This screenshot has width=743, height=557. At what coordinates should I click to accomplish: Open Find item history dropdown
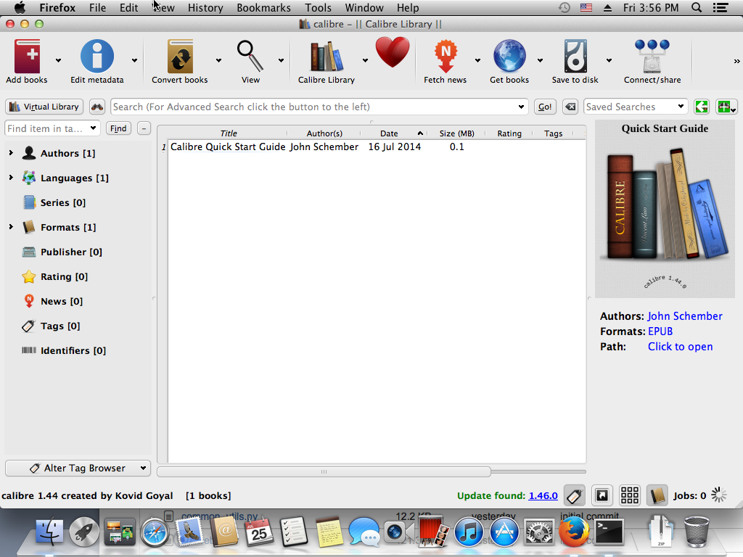[x=94, y=128]
